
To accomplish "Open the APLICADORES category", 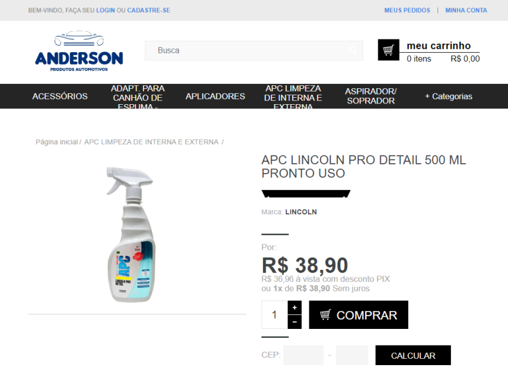I will click(x=215, y=97).
